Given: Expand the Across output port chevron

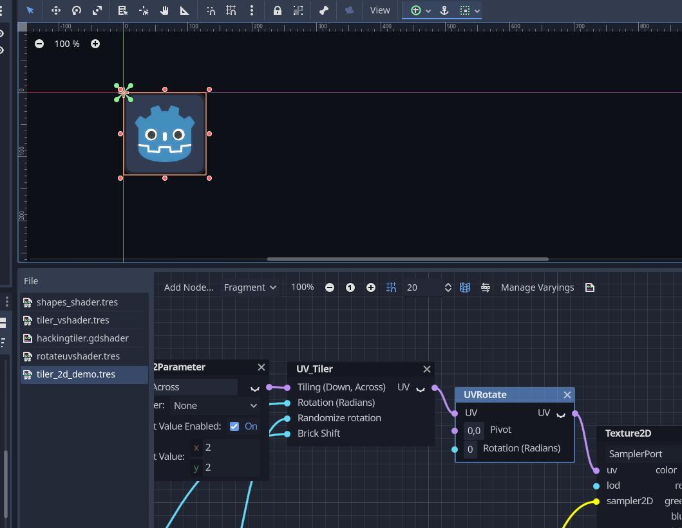Looking at the screenshot, I should click(x=255, y=388).
